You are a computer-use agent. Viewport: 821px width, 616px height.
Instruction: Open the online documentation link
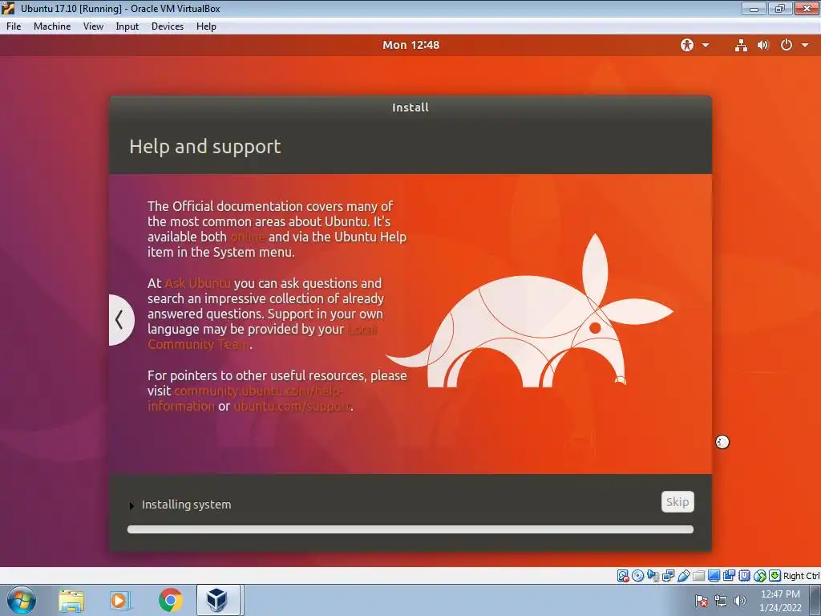(248, 237)
